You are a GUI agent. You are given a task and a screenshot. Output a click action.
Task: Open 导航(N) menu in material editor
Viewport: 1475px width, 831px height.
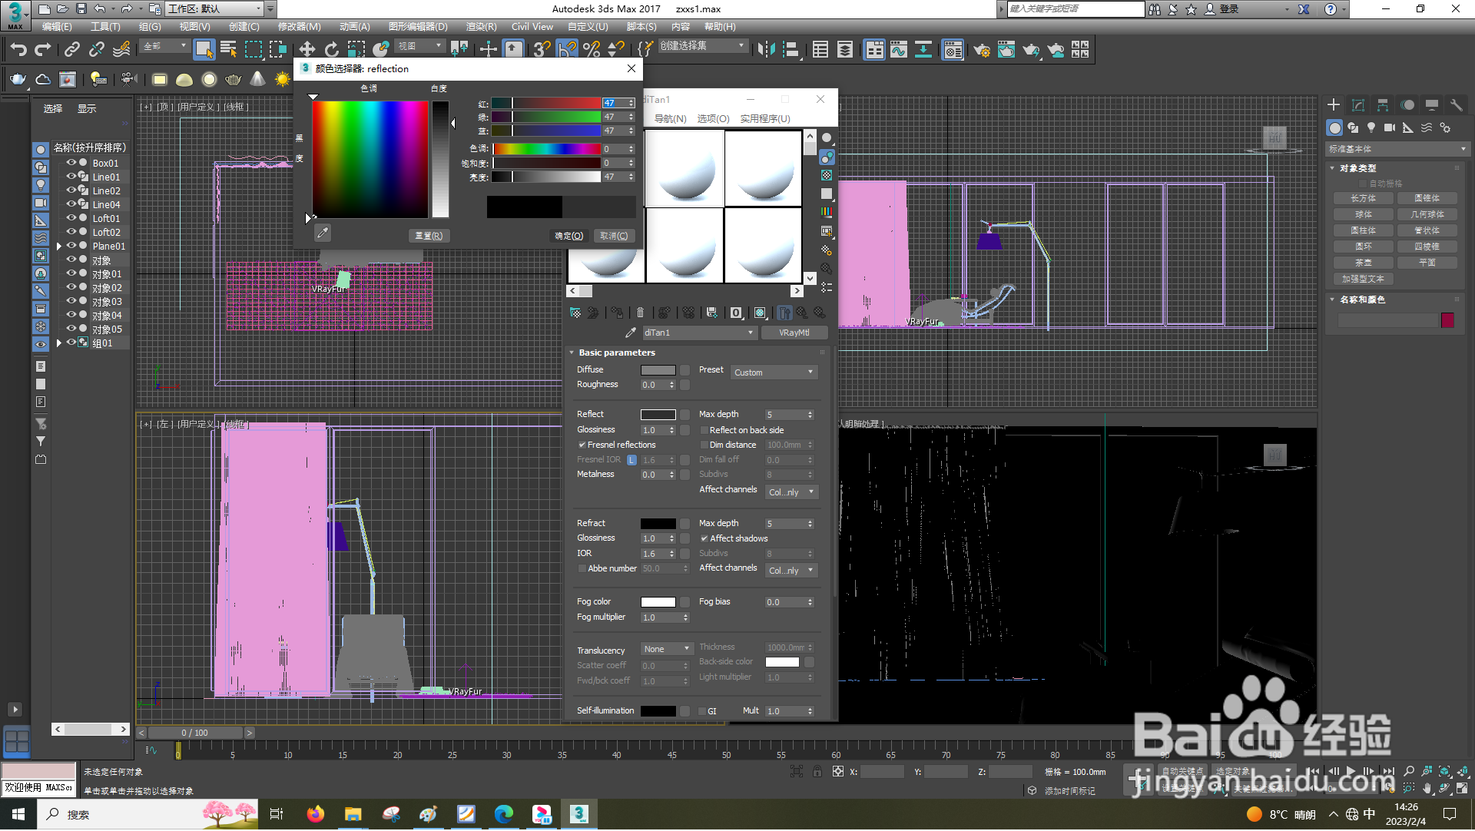pos(670,119)
